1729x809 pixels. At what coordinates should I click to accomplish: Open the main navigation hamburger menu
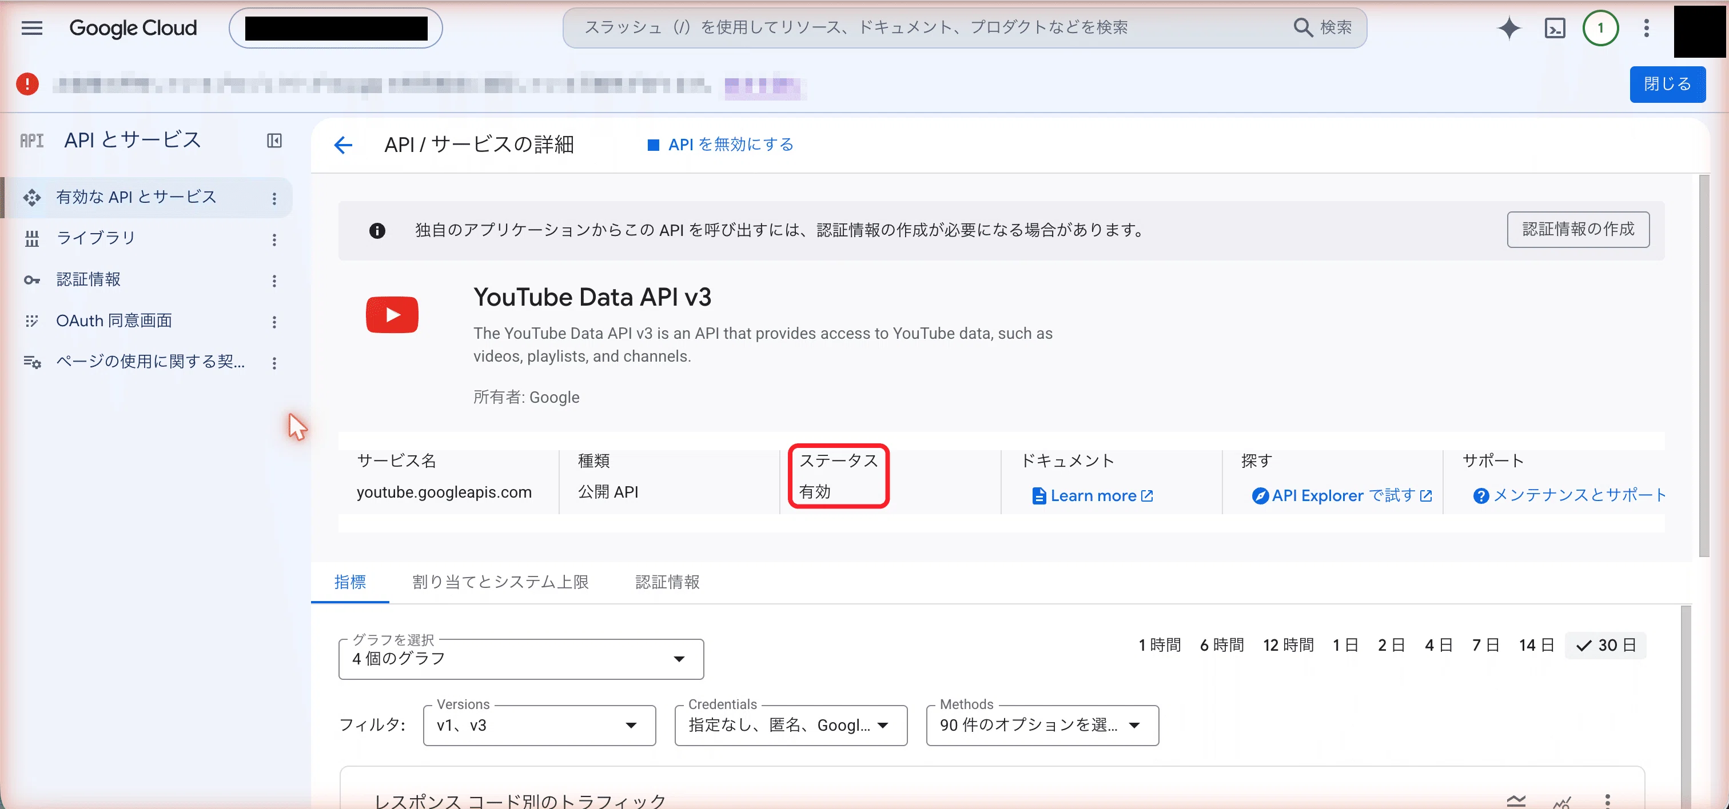coord(31,27)
